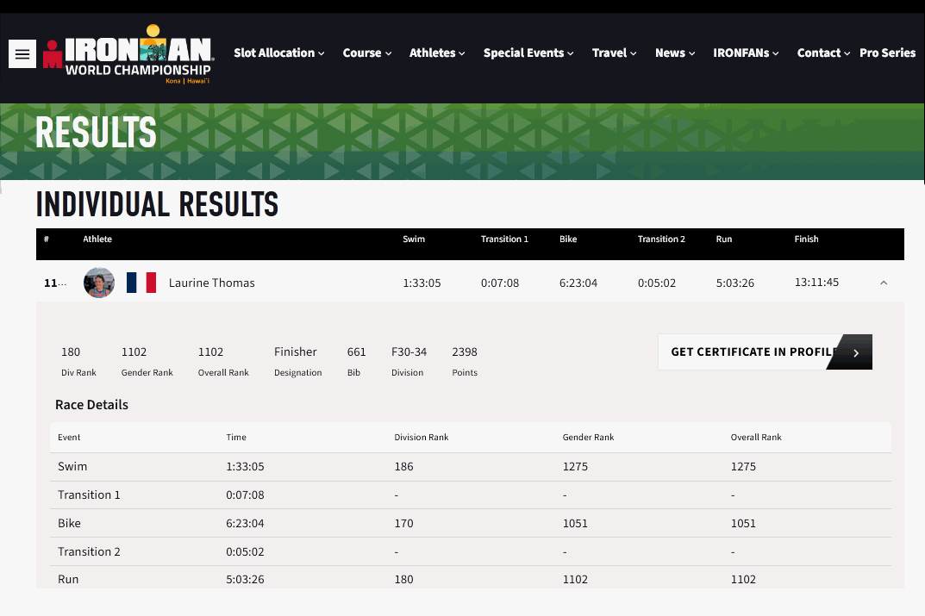This screenshot has width=925, height=616.
Task: Open the Course dropdown menu
Action: click(366, 53)
